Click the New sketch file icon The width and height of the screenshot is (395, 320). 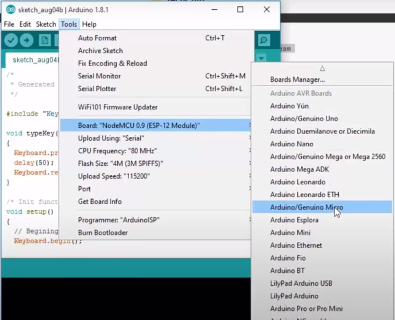45,40
